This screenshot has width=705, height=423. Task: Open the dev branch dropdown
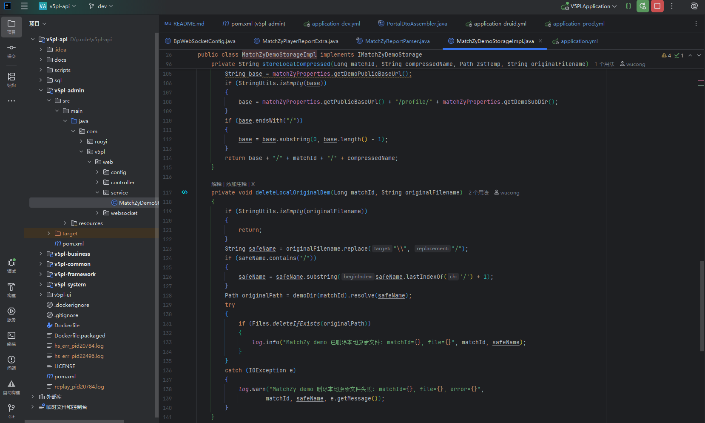[101, 6]
